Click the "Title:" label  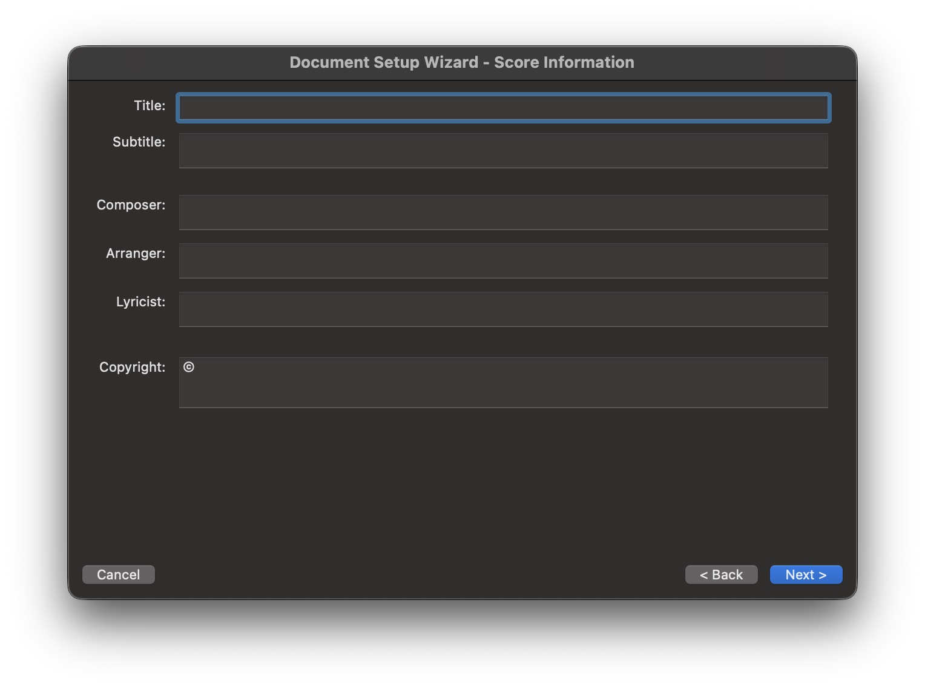tap(149, 105)
